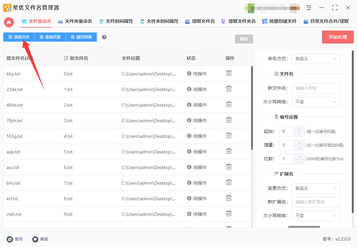Switch to 文件夹时间属性 tab
Screen dimensions: 357x247
pyautogui.click(x=159, y=21)
